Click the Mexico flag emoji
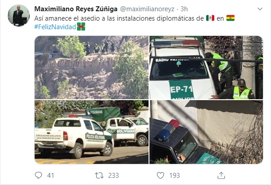 [x=210, y=18]
